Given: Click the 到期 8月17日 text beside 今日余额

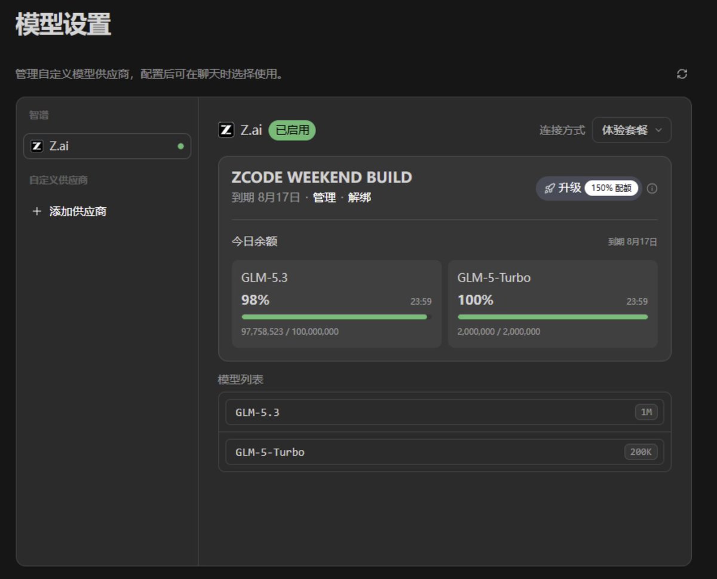Looking at the screenshot, I should point(633,242).
